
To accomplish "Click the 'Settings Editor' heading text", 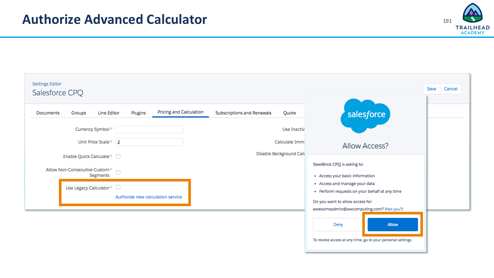I will coord(47,84).
